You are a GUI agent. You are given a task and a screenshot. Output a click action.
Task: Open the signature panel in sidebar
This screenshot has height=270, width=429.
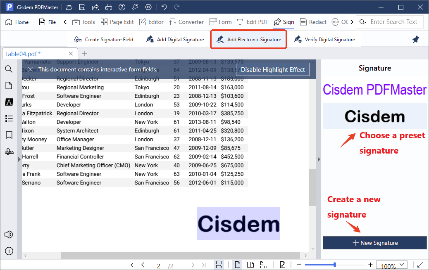click(9, 152)
